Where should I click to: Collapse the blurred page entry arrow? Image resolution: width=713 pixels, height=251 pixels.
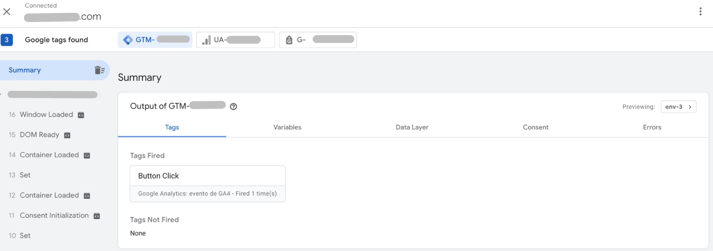tap(1, 94)
